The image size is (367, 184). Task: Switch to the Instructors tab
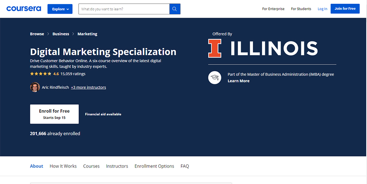tap(117, 166)
